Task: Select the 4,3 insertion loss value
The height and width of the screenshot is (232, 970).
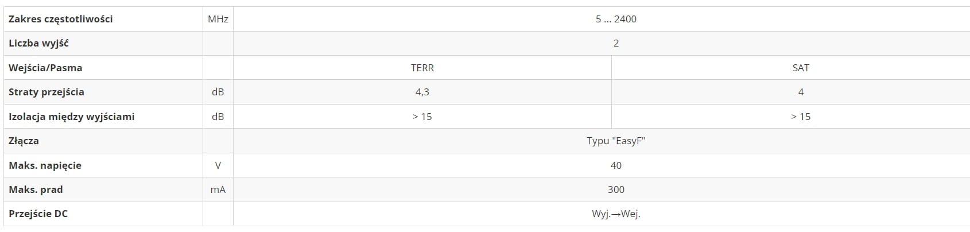Action: click(x=422, y=92)
